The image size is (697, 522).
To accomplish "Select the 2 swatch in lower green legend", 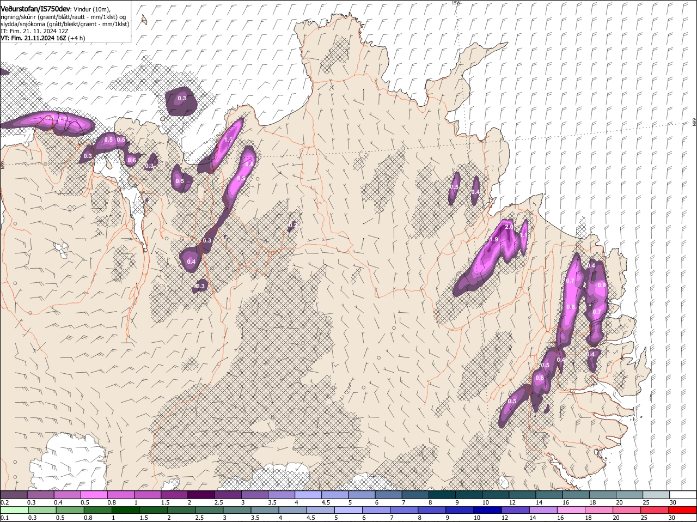I will tap(181, 510).
